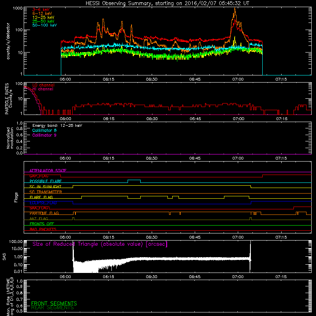The height and width of the screenshot is (316, 316).
Task: Click the 'Energy band: 12-25 keV' text
Action: point(57,126)
